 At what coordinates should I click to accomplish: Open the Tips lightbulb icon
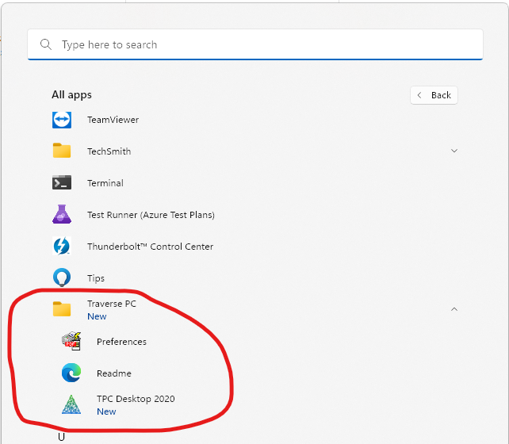click(x=62, y=277)
